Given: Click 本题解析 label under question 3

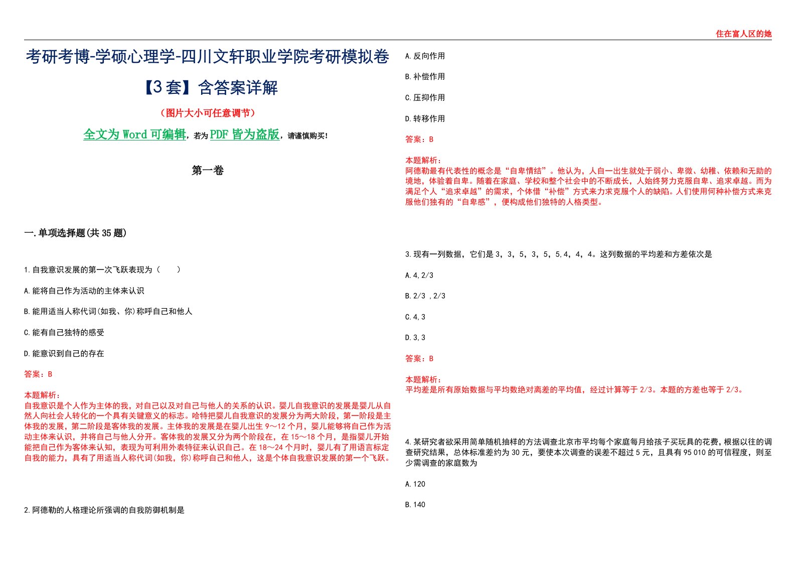Looking at the screenshot, I should click(x=423, y=380).
